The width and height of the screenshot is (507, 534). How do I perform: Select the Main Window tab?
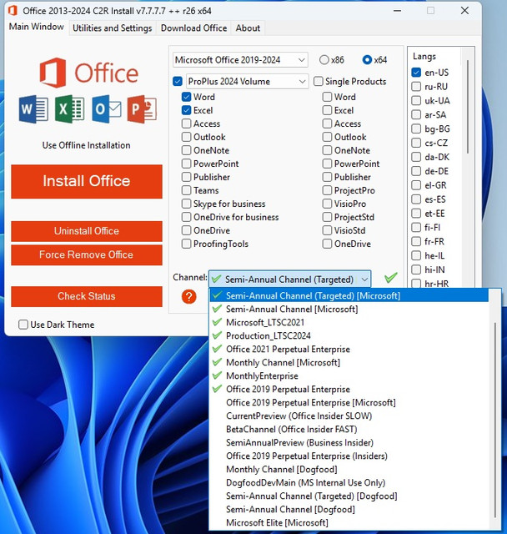tap(37, 27)
